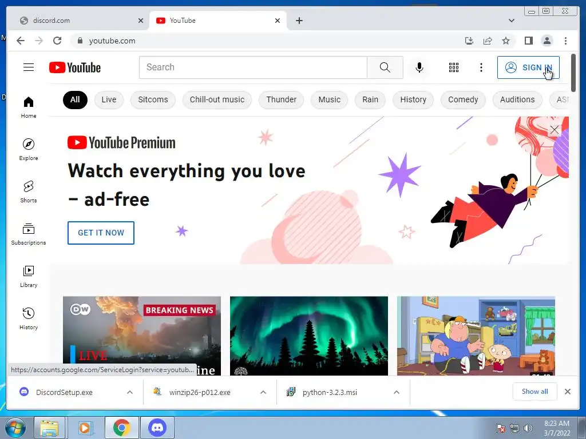Open Library in the sidebar
Screen dimensions: 586x439
coord(29,276)
